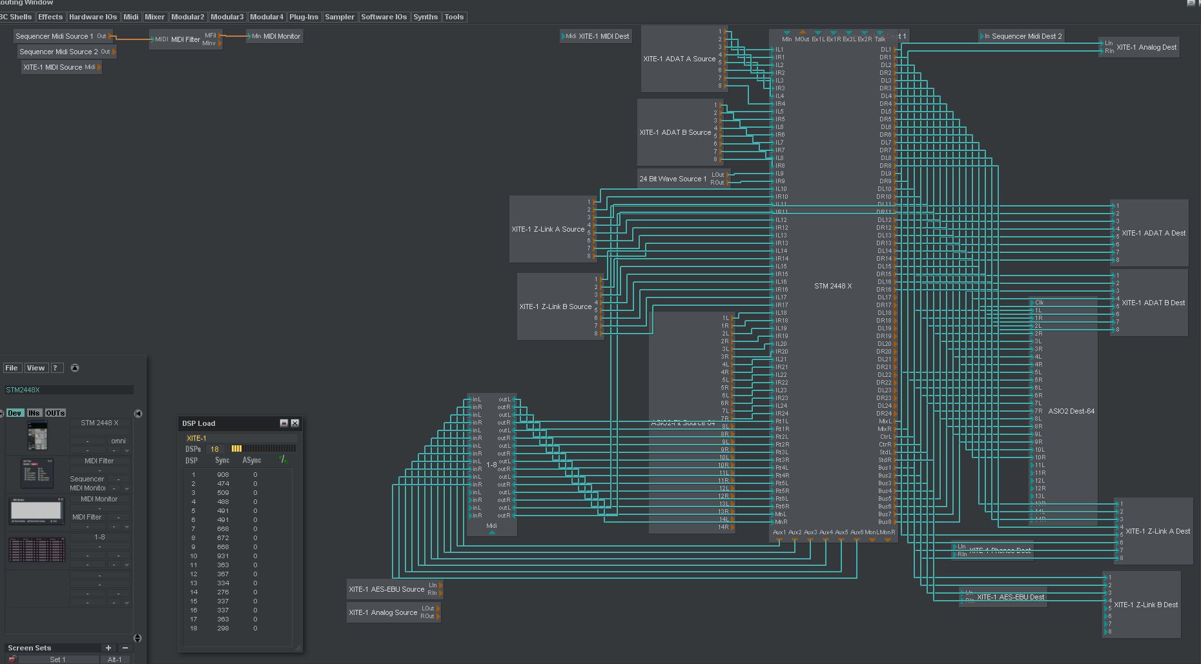Viewport: 1201px width, 664px height.
Task: Open the dropdown arrow in the MIDI Filter device row
Action: click(x=127, y=489)
